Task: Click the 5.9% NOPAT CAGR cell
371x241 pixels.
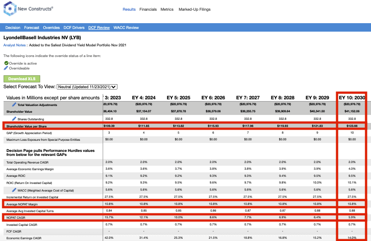Action: [352, 217]
